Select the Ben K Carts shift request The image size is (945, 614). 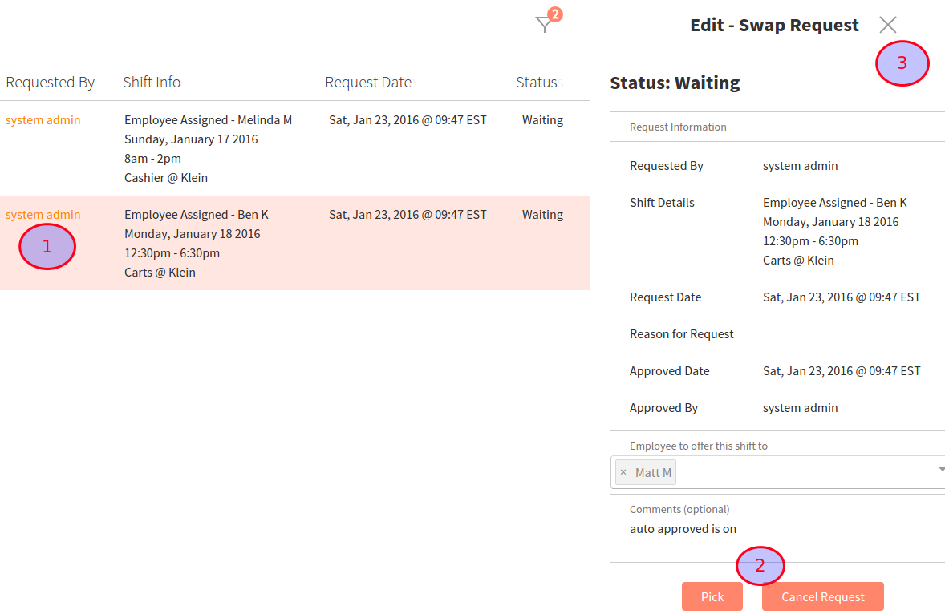coord(197,244)
